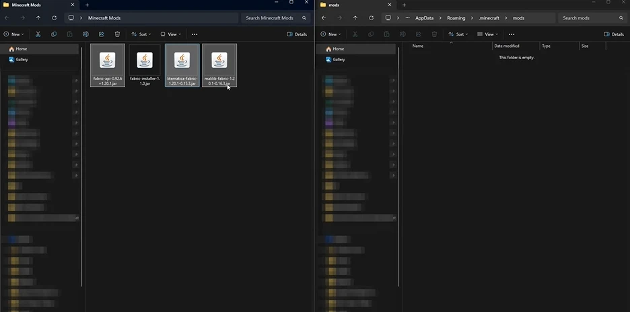
Task: Navigate to .minecraft in the breadcrumb path
Action: [489, 18]
